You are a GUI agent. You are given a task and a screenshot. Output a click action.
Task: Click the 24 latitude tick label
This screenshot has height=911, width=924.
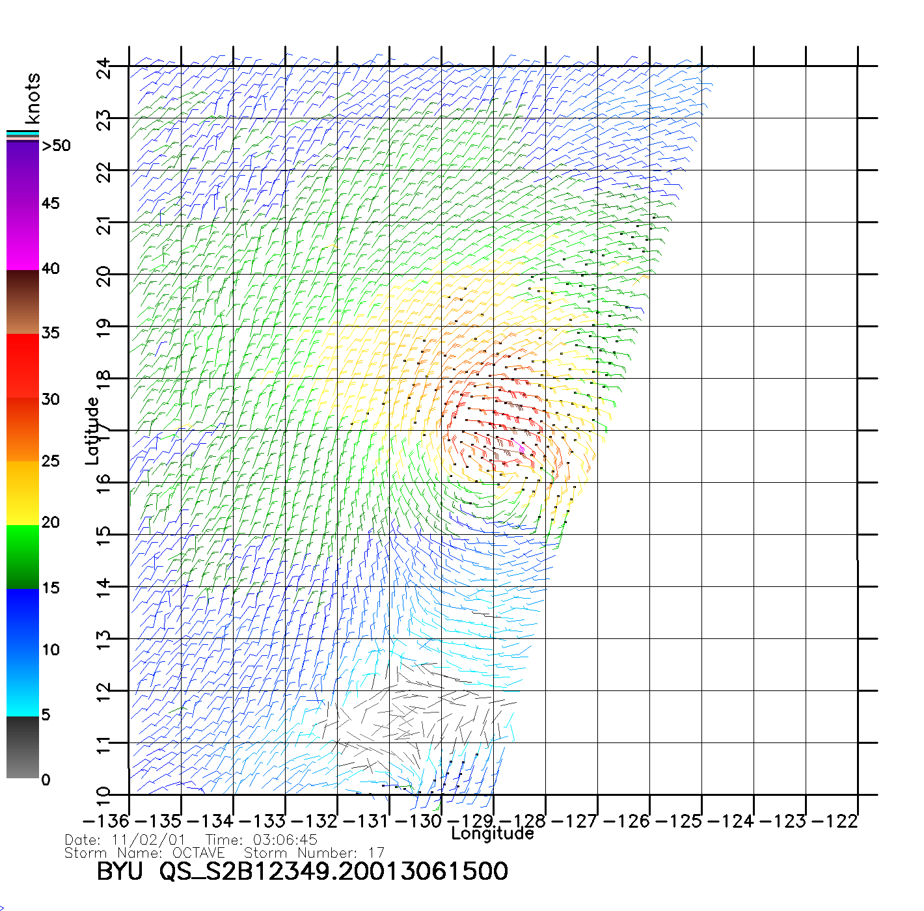coord(104,67)
